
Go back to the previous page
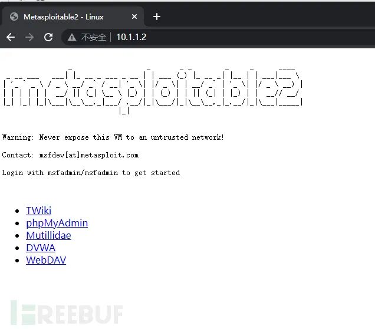(11, 37)
